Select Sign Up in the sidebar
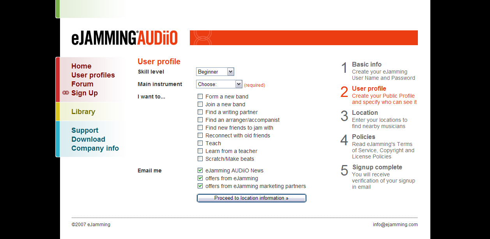The image size is (490, 239). (x=85, y=93)
